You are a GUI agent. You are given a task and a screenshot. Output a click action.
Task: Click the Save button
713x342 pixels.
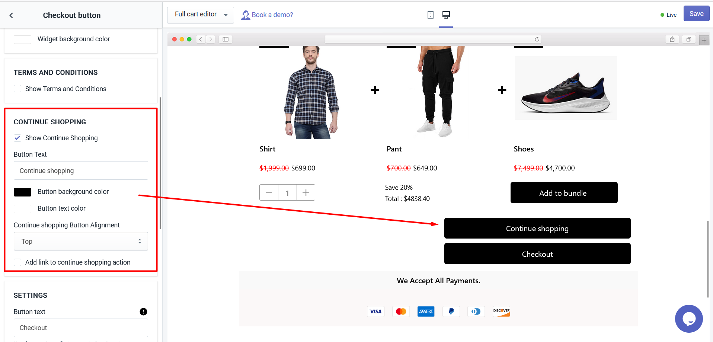point(696,14)
